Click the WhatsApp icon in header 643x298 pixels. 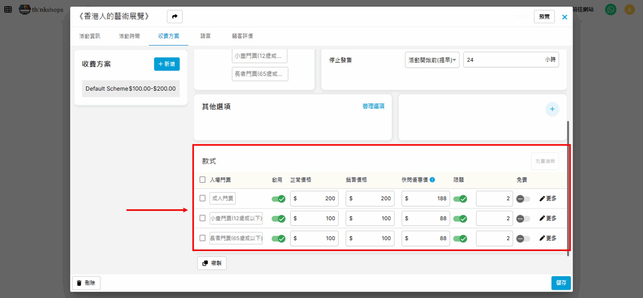click(610, 10)
